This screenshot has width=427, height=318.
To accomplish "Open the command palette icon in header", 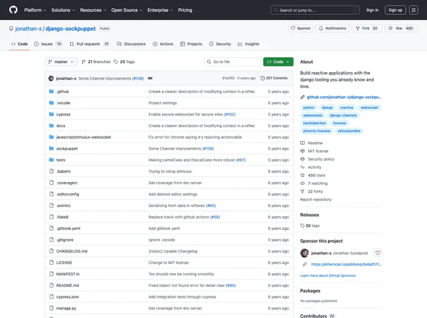I will pos(354,10).
